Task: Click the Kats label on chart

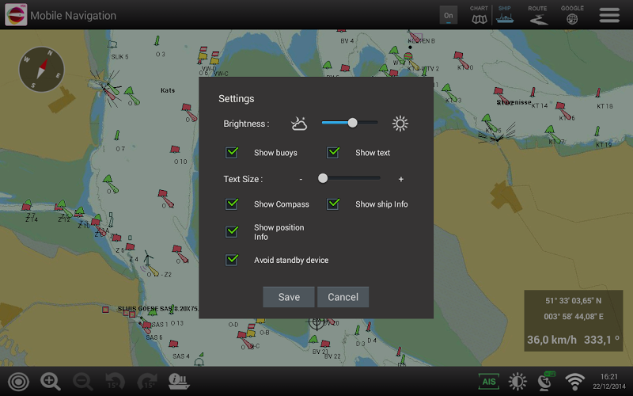Action: (x=168, y=90)
